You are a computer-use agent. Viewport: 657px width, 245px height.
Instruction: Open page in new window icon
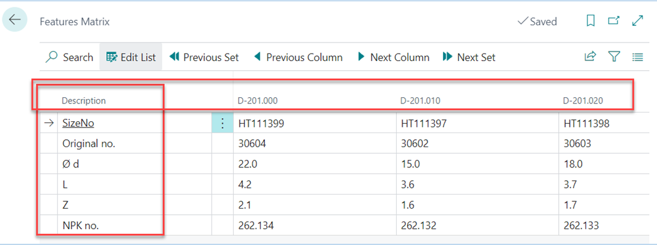(x=614, y=21)
